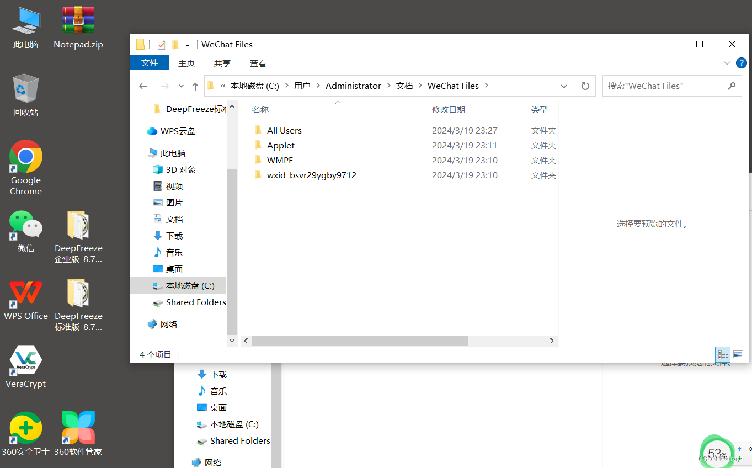
Task: Sort by the 修改日期 column header
Action: coord(449,110)
